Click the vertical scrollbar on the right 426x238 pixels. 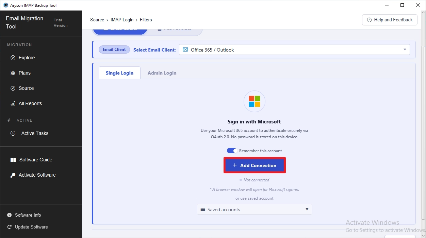pyautogui.click(x=423, y=132)
